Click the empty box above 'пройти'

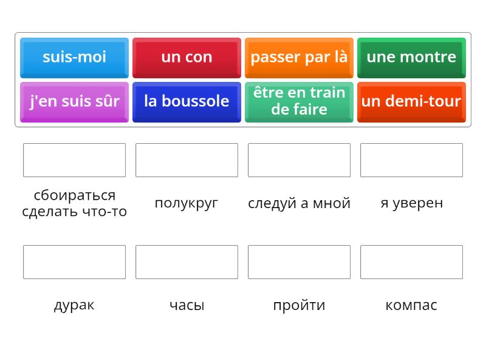[x=299, y=262]
